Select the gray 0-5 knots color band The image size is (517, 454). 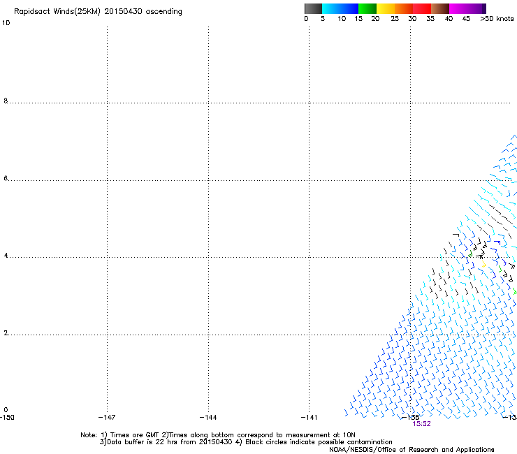(313, 8)
